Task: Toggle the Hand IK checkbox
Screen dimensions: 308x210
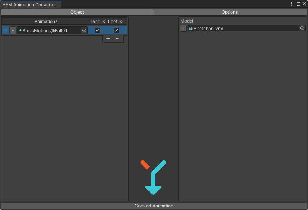Action: tap(98, 30)
